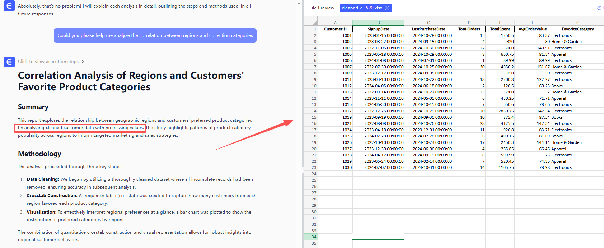Click the power icon in the top-right corner
604x248 pixels.
coord(599,8)
